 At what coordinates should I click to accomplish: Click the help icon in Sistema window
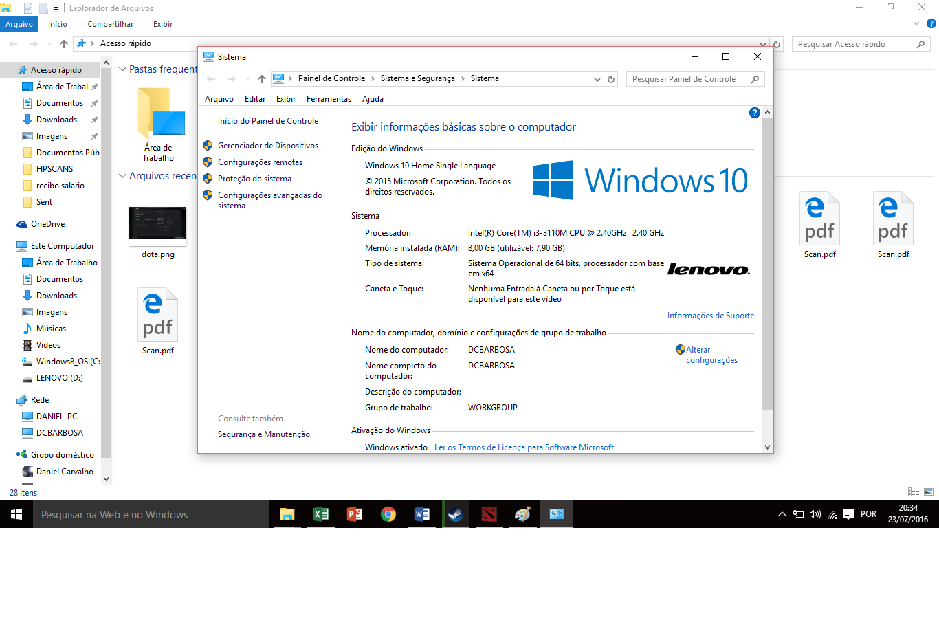(x=754, y=113)
